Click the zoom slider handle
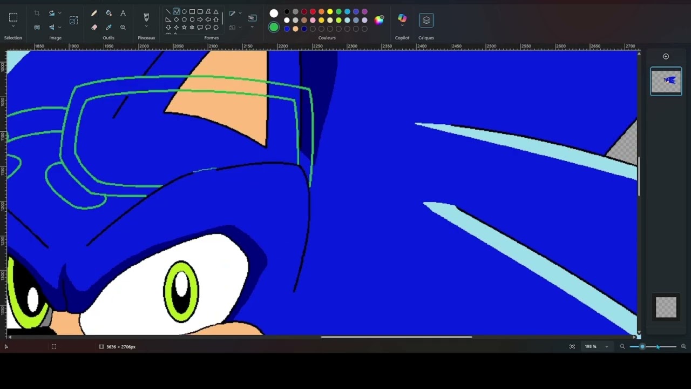The width and height of the screenshot is (691, 389). [642, 346]
